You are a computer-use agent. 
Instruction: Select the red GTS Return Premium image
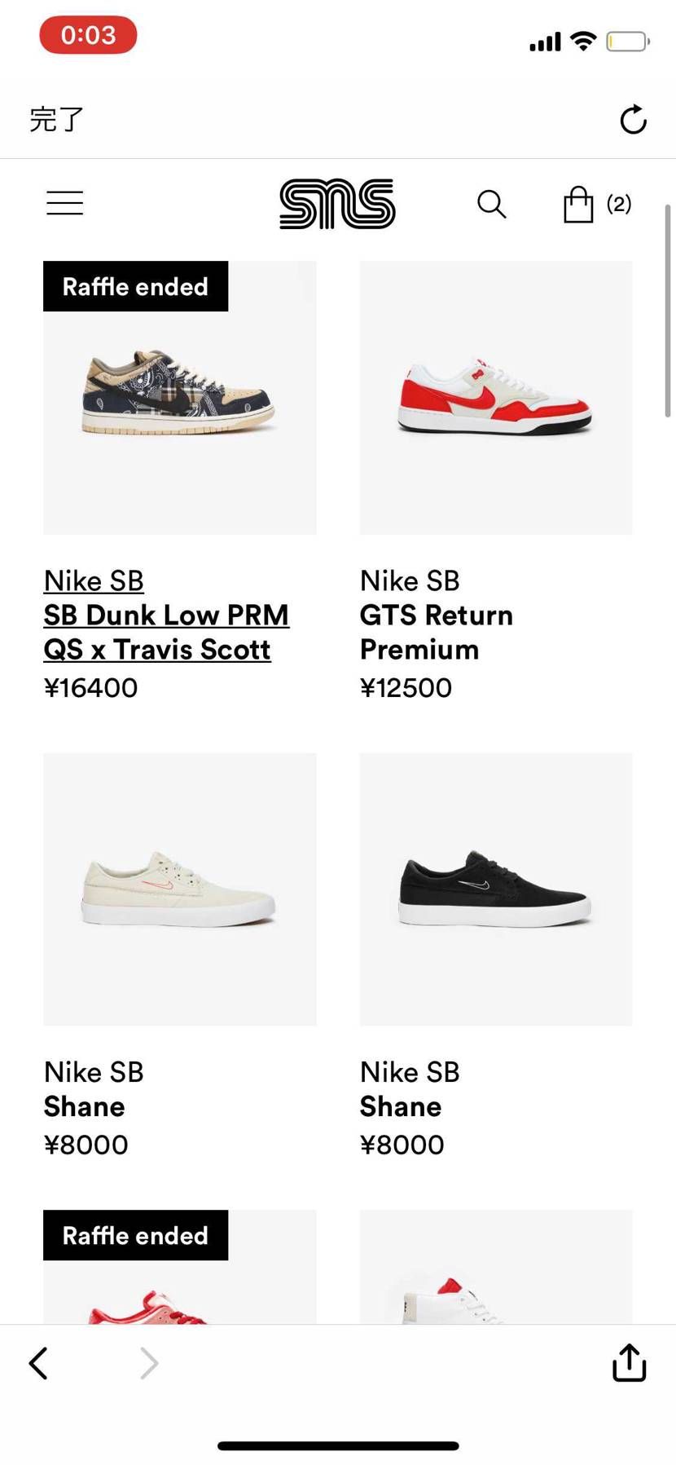tap(495, 398)
